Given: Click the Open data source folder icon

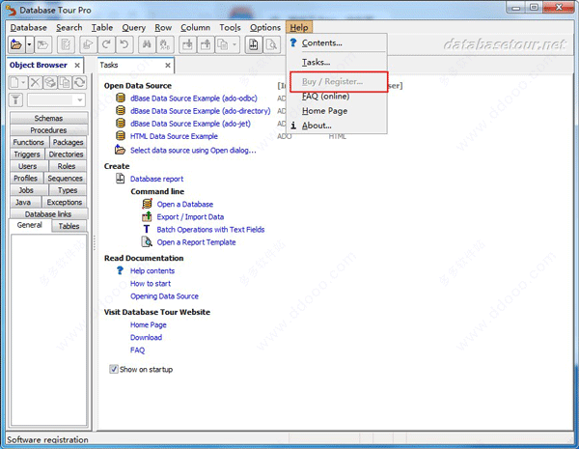Looking at the screenshot, I should tap(16, 44).
